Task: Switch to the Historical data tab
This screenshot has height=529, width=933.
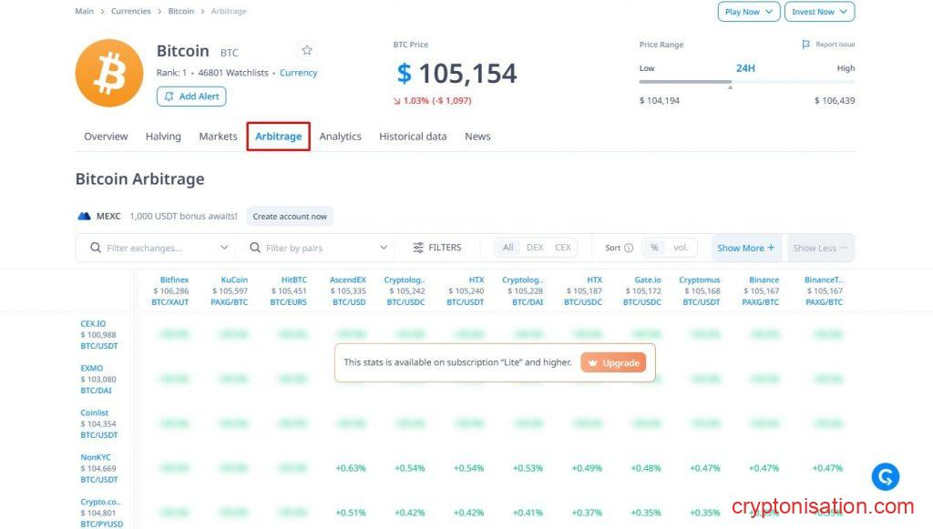Action: (x=413, y=137)
